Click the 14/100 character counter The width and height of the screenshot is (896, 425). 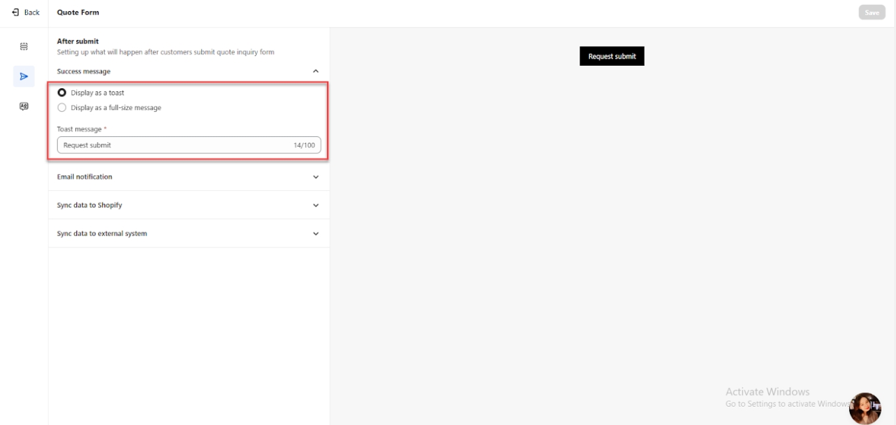pyautogui.click(x=304, y=145)
